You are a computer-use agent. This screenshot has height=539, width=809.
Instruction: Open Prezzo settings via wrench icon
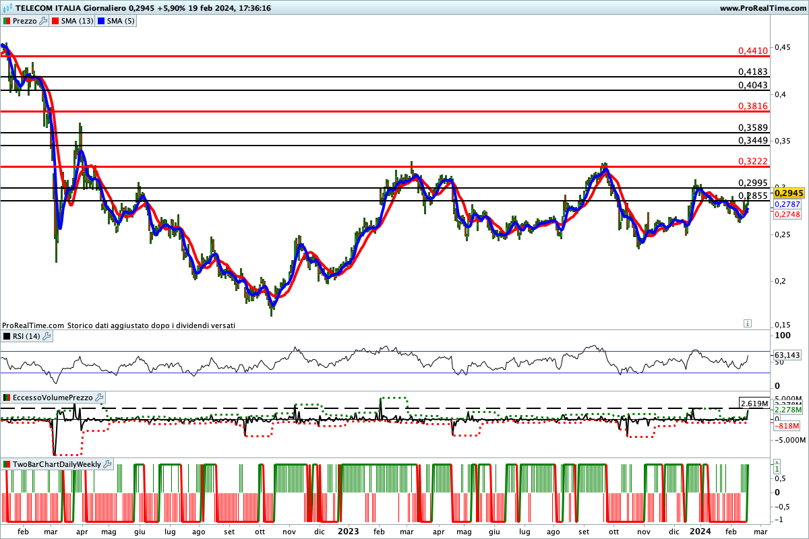point(44,21)
